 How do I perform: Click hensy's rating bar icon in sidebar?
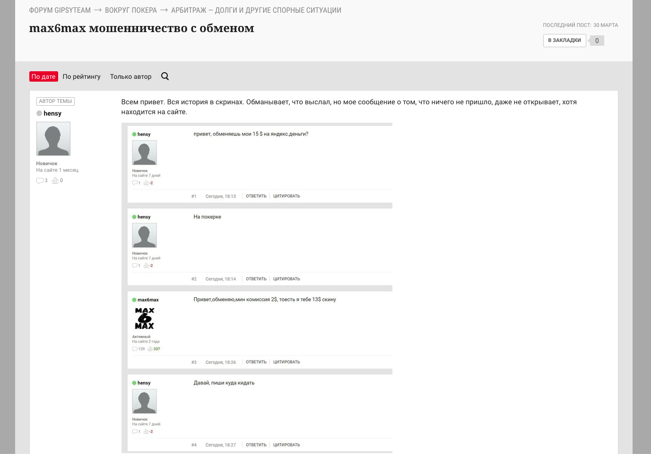(55, 181)
